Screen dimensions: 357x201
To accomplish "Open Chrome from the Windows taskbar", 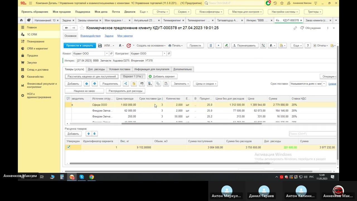I will click(91, 177).
